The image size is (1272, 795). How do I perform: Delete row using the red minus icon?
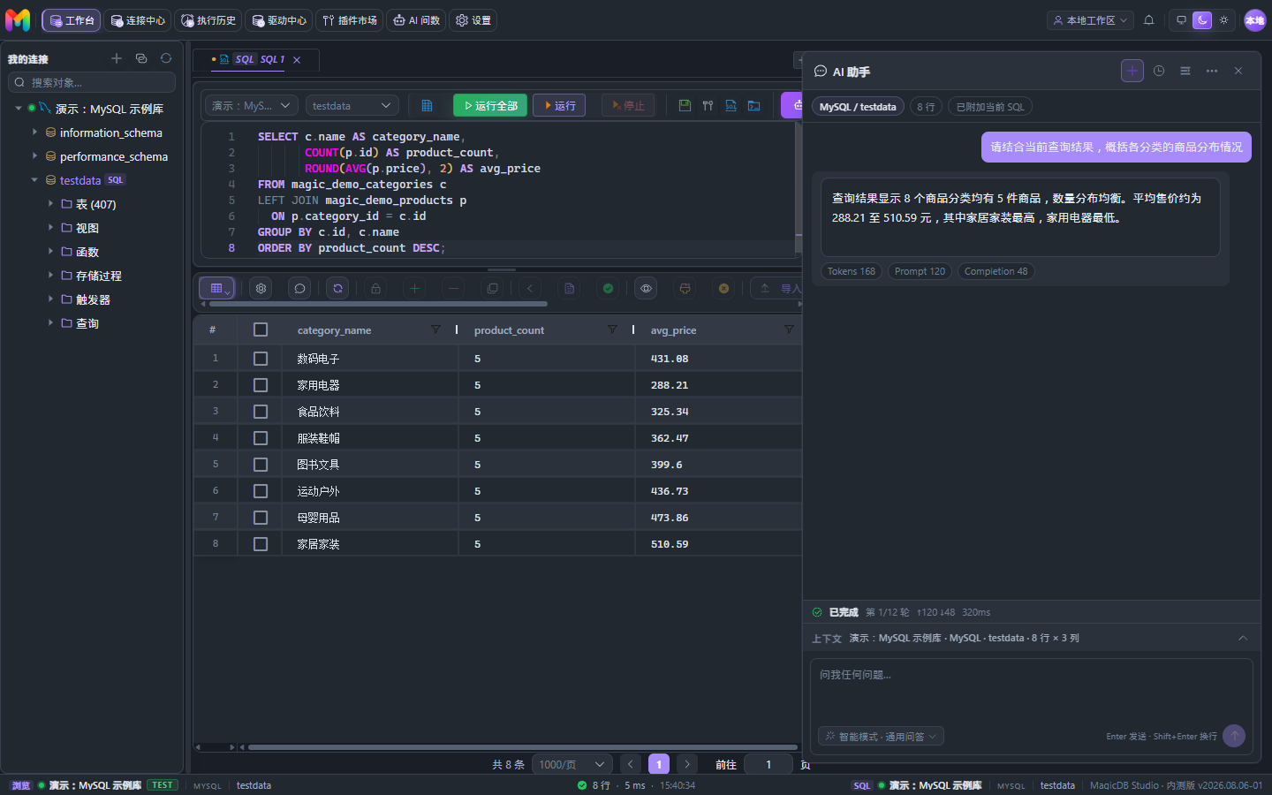click(x=453, y=288)
